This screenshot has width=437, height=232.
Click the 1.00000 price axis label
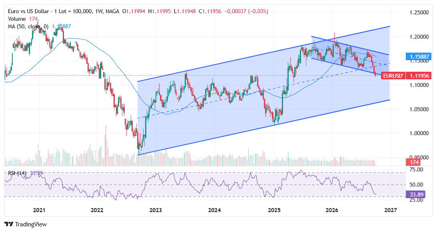tap(419, 134)
